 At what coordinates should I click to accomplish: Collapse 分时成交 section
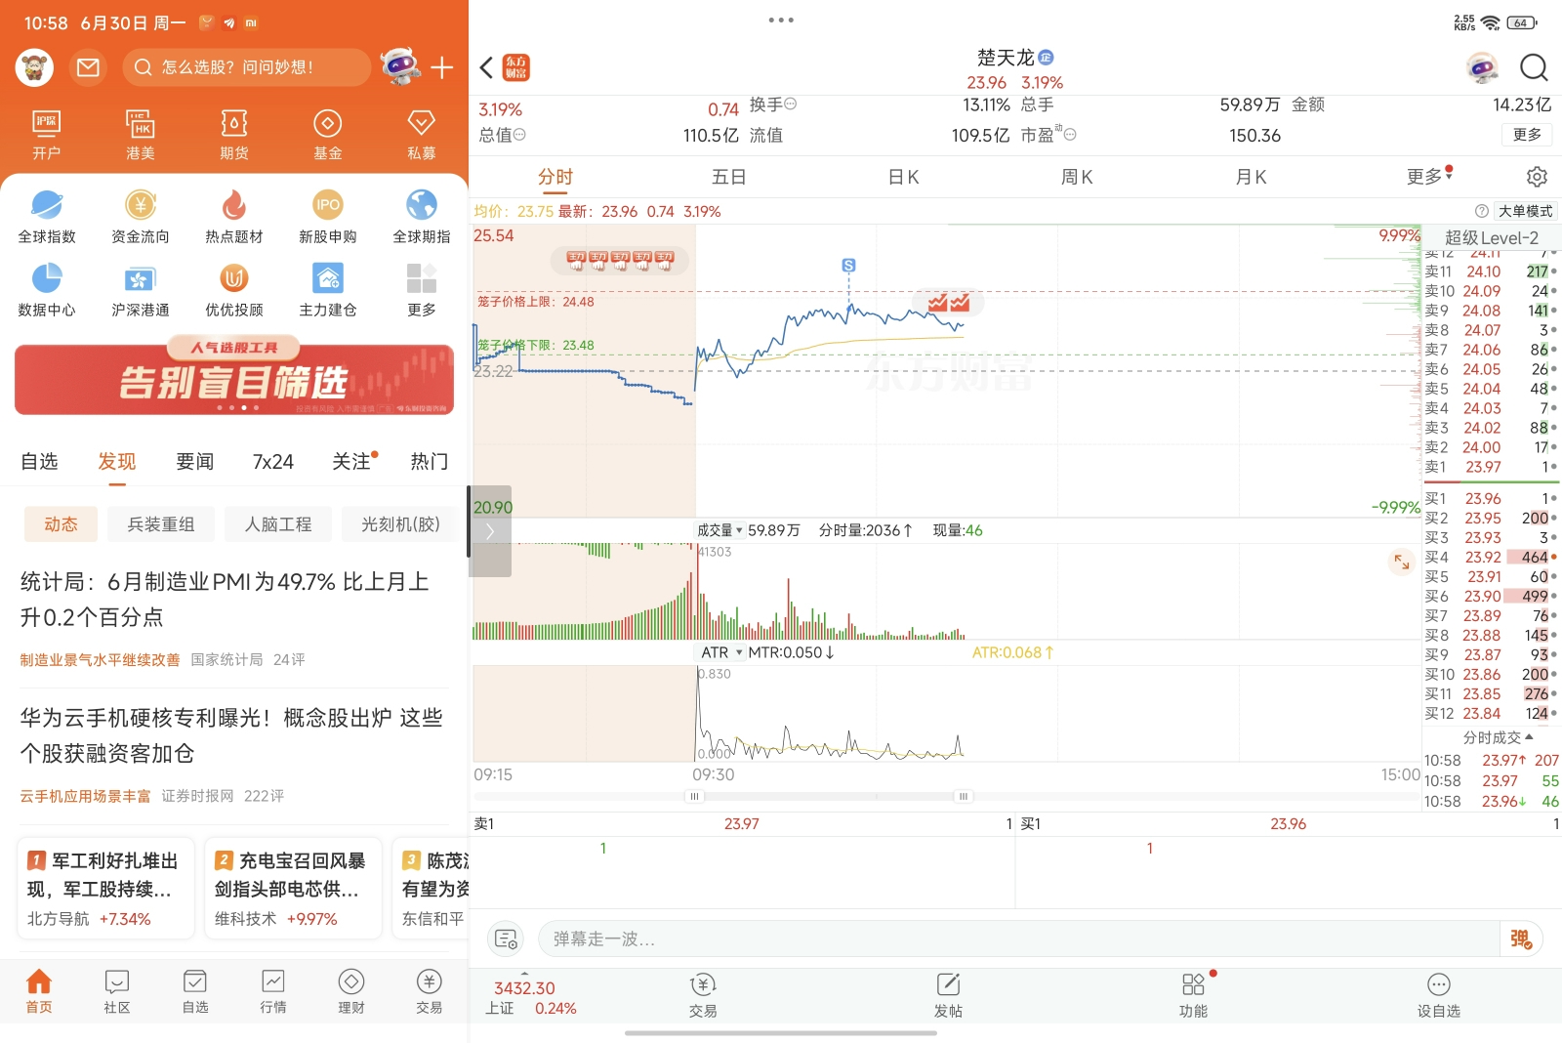(1498, 737)
